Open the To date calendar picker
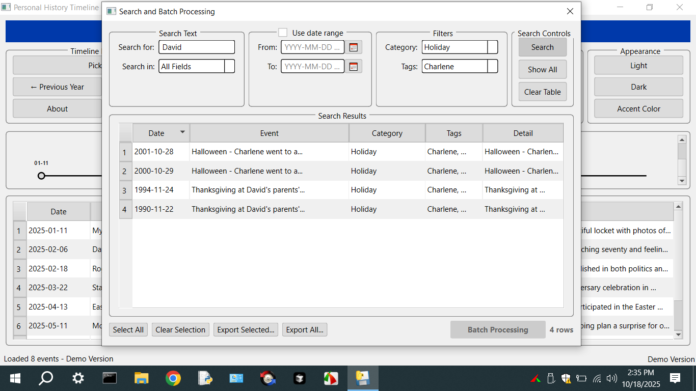Screen dimensions: 696x391 354,66
